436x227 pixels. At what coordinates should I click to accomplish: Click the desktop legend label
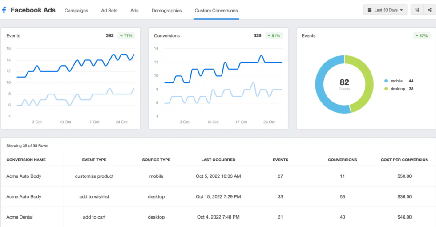coord(398,89)
